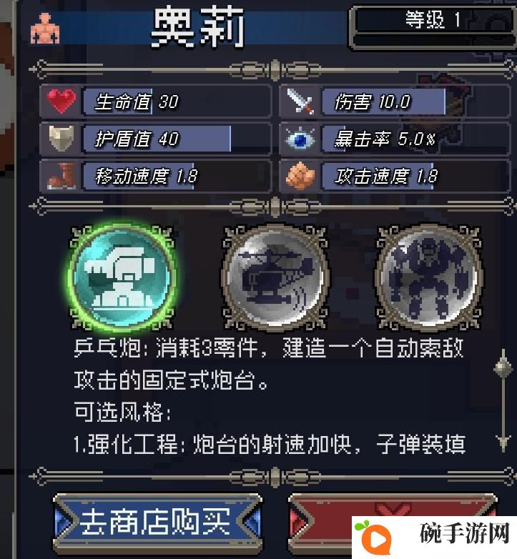This screenshot has height=559, width=517.
Task: Click the character name 奥莉
Action: click(x=197, y=28)
